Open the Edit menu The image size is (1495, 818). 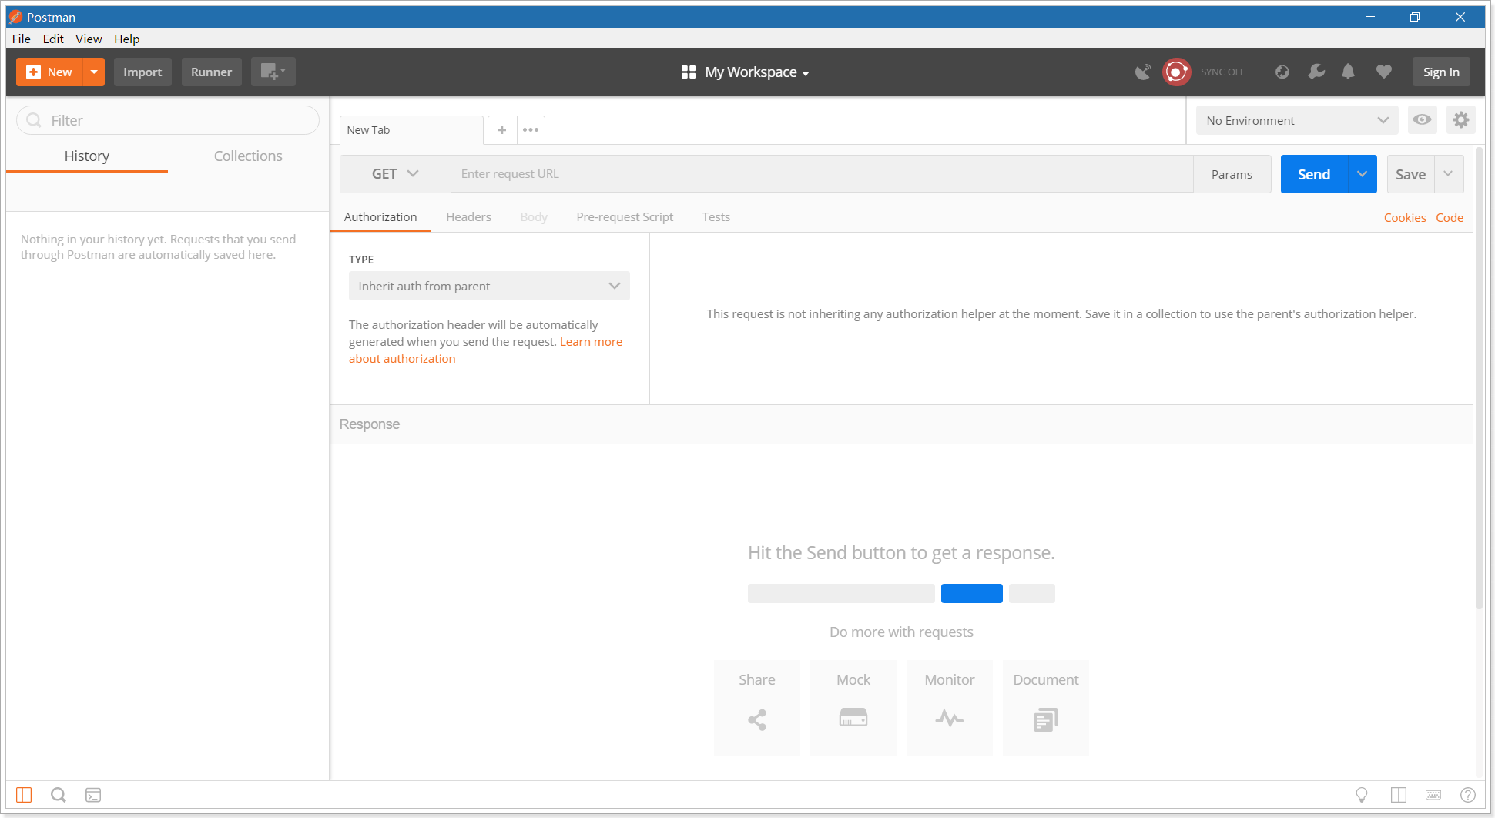point(53,39)
